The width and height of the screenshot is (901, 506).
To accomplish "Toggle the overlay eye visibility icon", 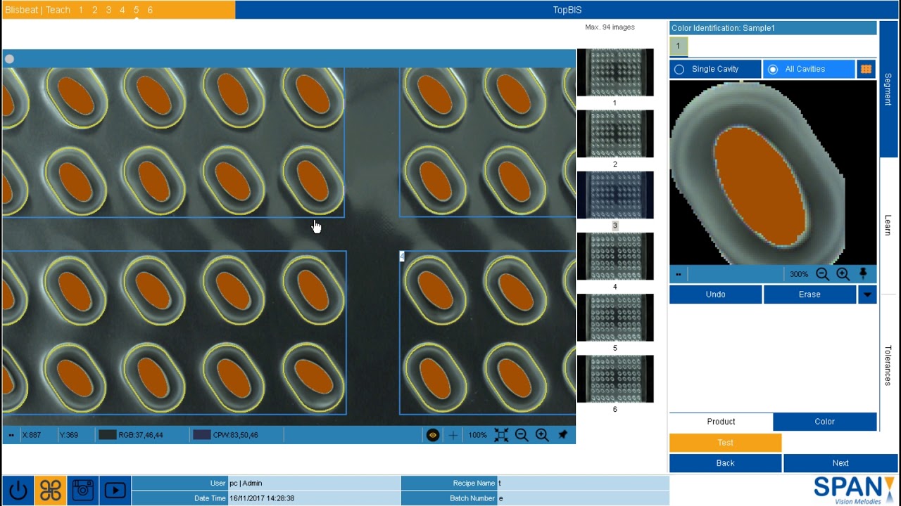I will tap(433, 435).
